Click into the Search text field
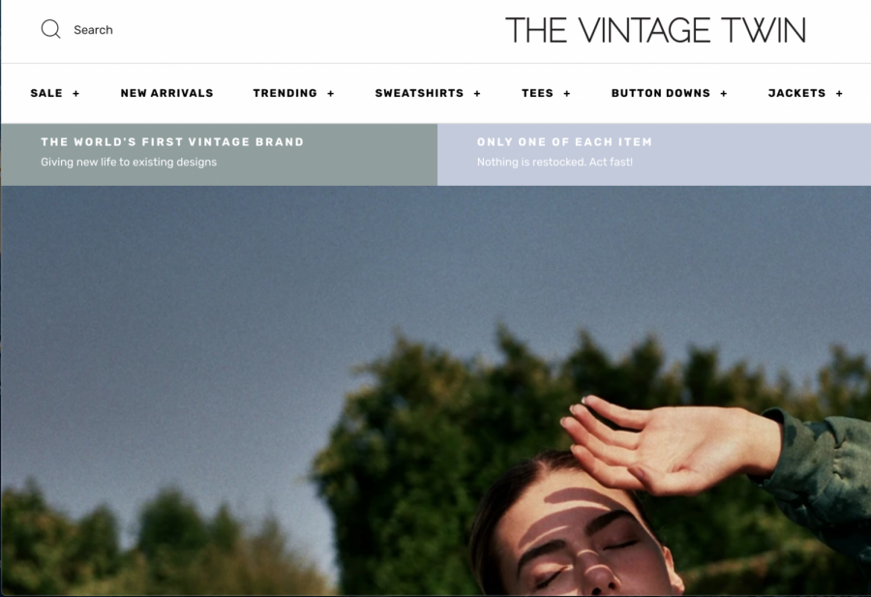Viewport: 871px width, 597px height. (x=93, y=30)
